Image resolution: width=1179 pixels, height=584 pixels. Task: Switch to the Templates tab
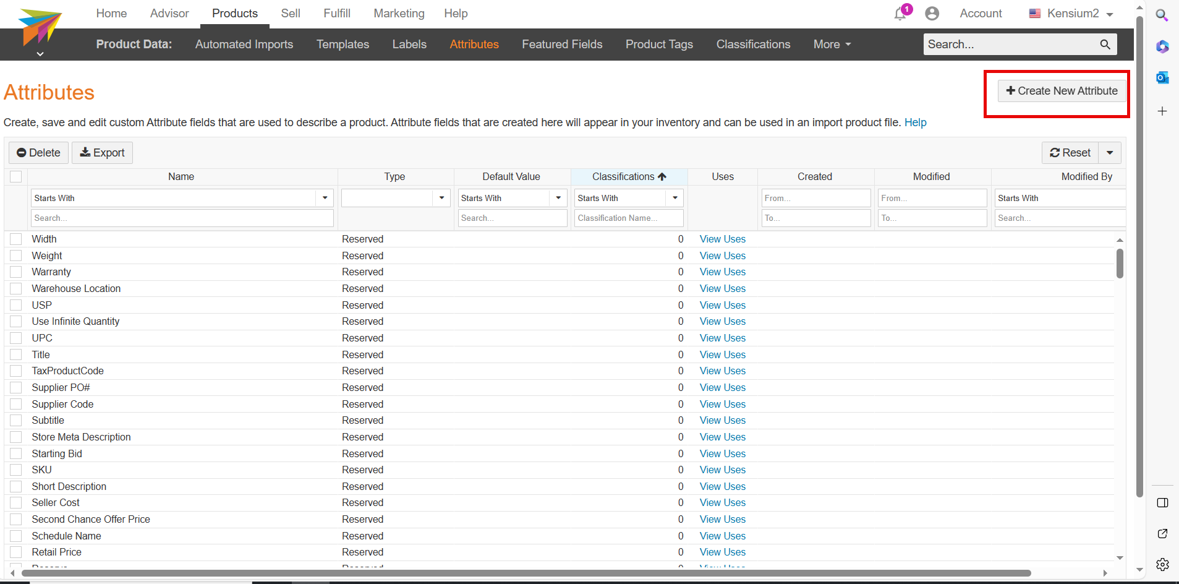click(x=343, y=44)
